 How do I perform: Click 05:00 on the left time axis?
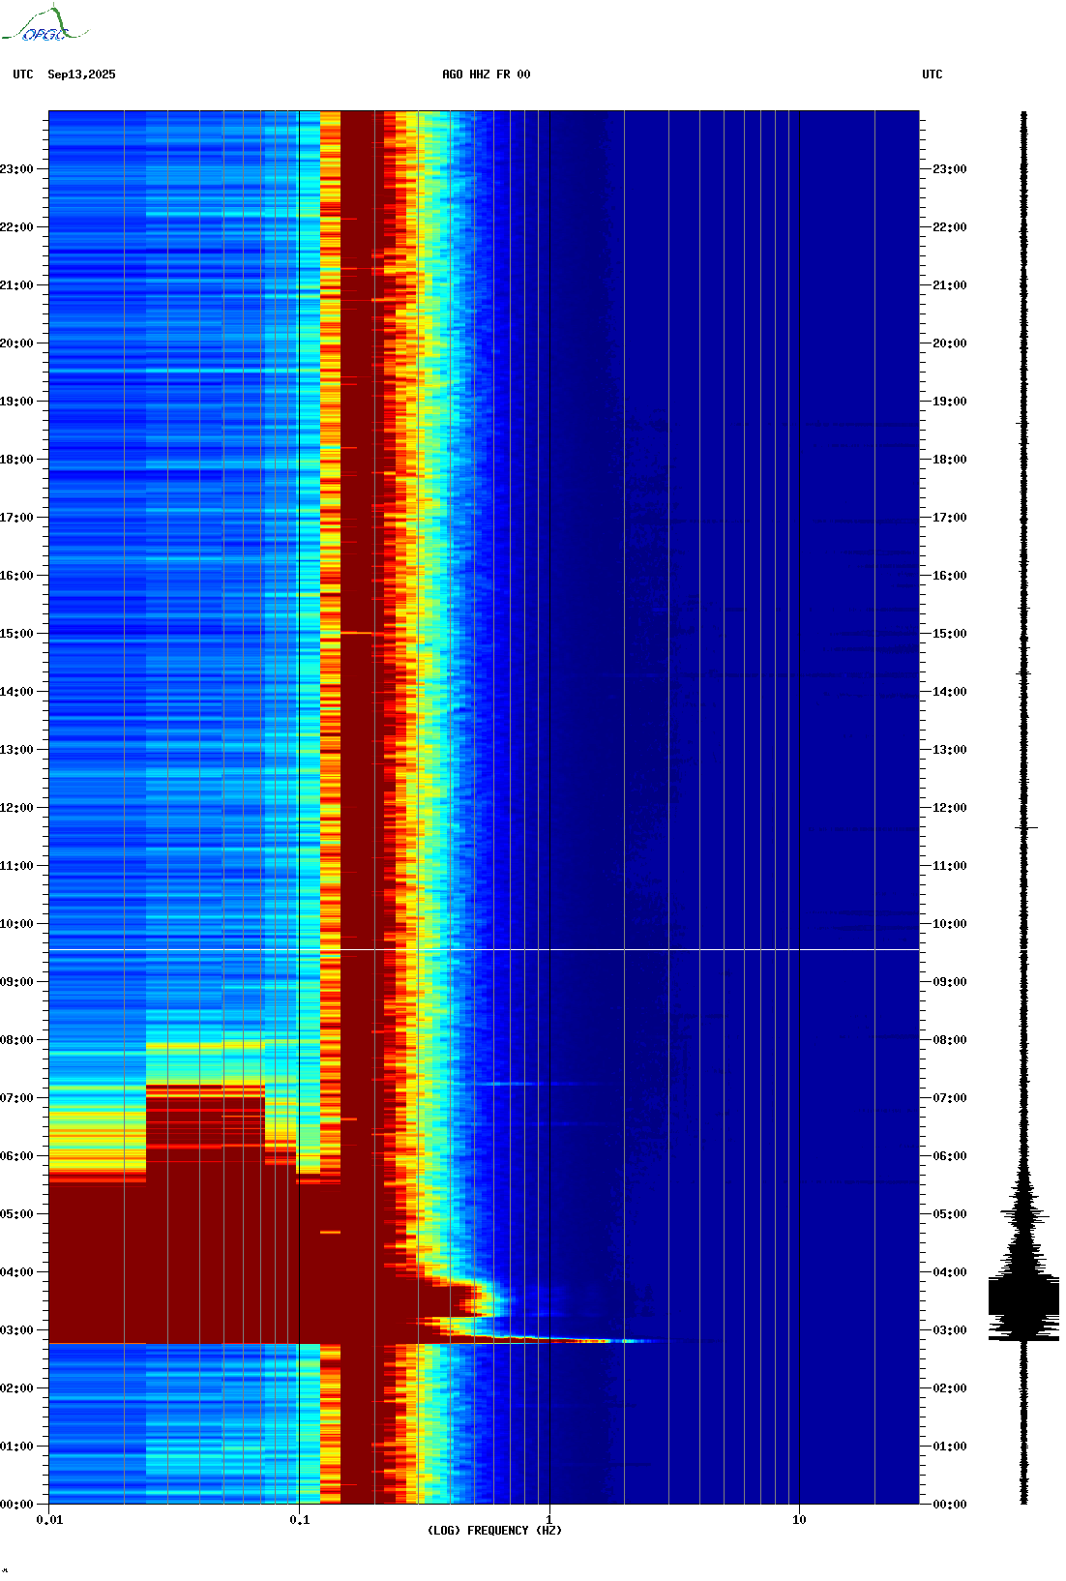coord(16,1214)
